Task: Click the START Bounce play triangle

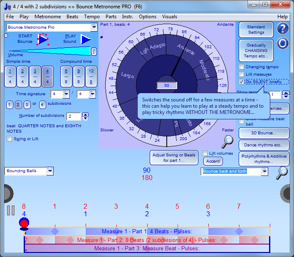Action: click(43, 40)
